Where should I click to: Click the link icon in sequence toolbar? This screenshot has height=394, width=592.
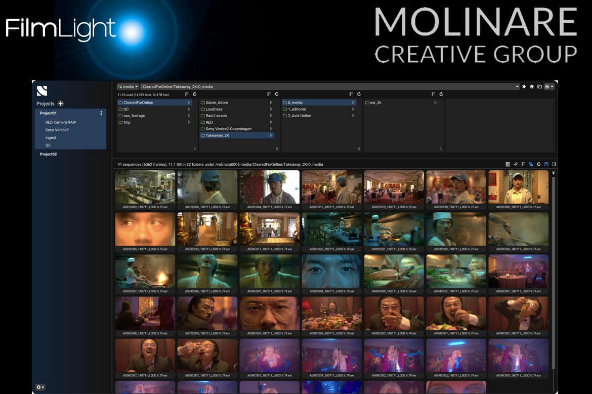coord(516,164)
